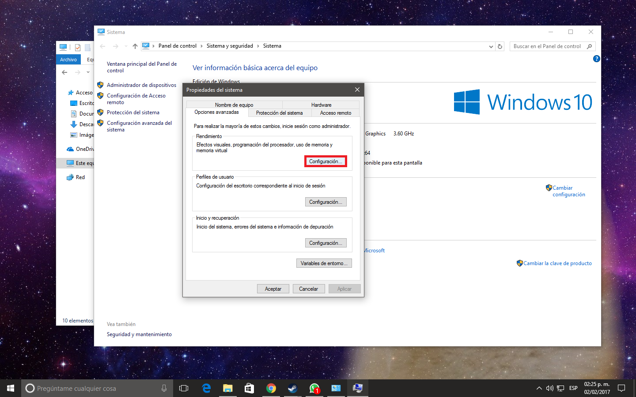The image size is (636, 397).
Task: Launch Google Chrome from the taskbar
Action: pos(271,388)
